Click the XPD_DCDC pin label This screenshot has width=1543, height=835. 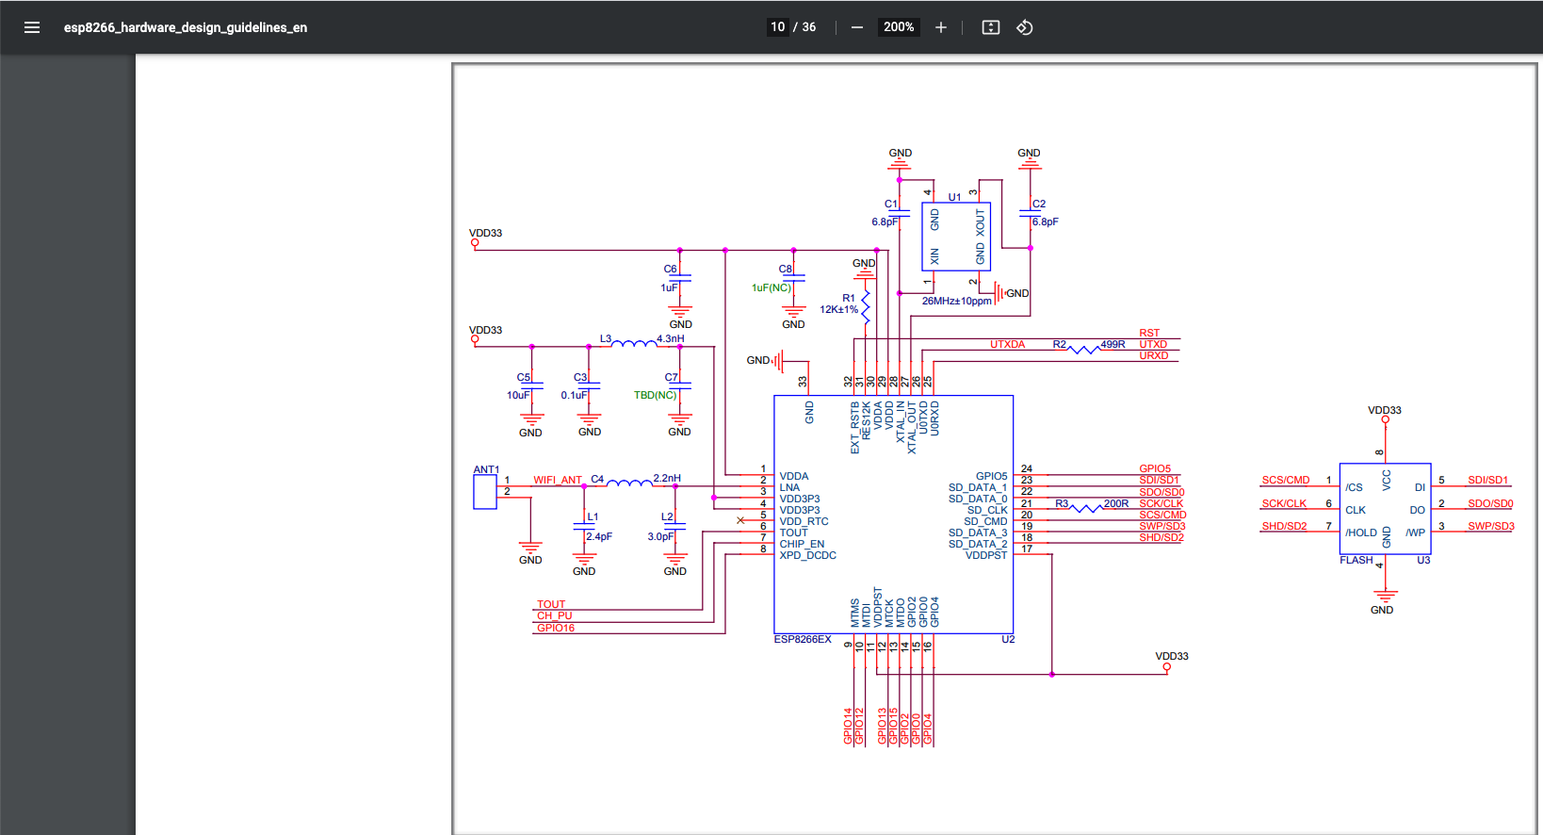point(807,555)
